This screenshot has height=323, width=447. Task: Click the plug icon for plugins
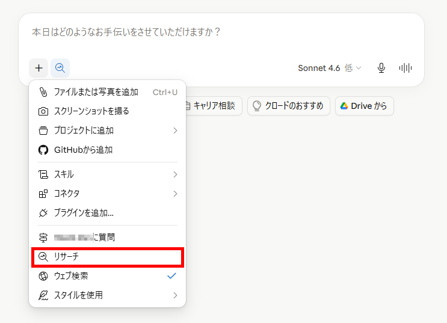pos(43,213)
